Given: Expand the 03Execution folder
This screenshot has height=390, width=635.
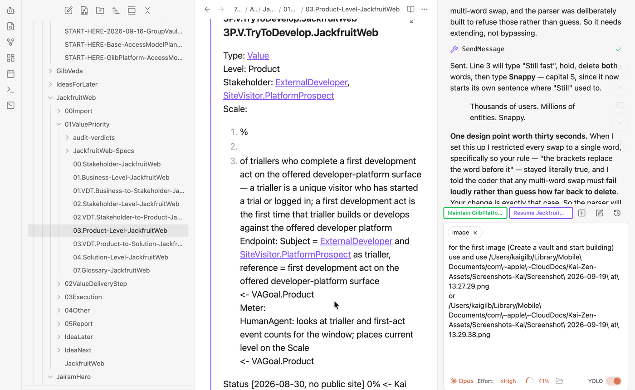Looking at the screenshot, I should coord(59,297).
